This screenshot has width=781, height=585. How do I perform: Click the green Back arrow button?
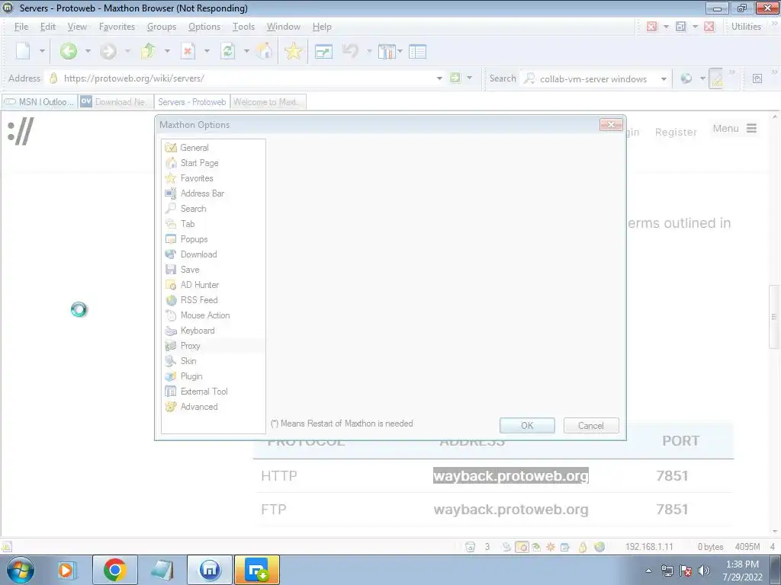coord(68,51)
